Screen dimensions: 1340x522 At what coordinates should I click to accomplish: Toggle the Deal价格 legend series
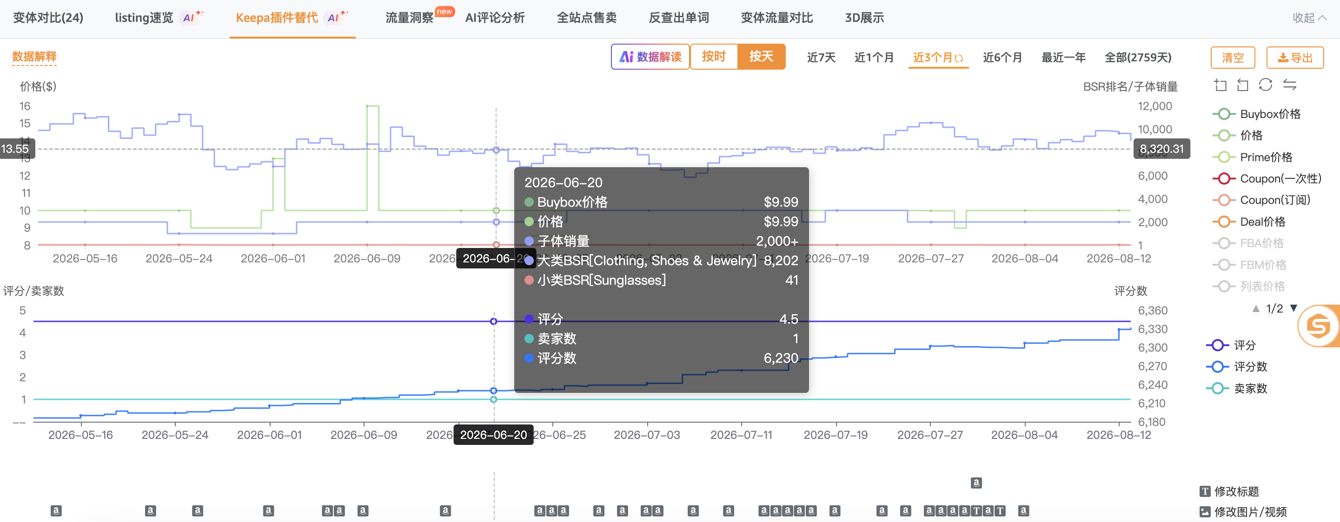tap(1248, 222)
